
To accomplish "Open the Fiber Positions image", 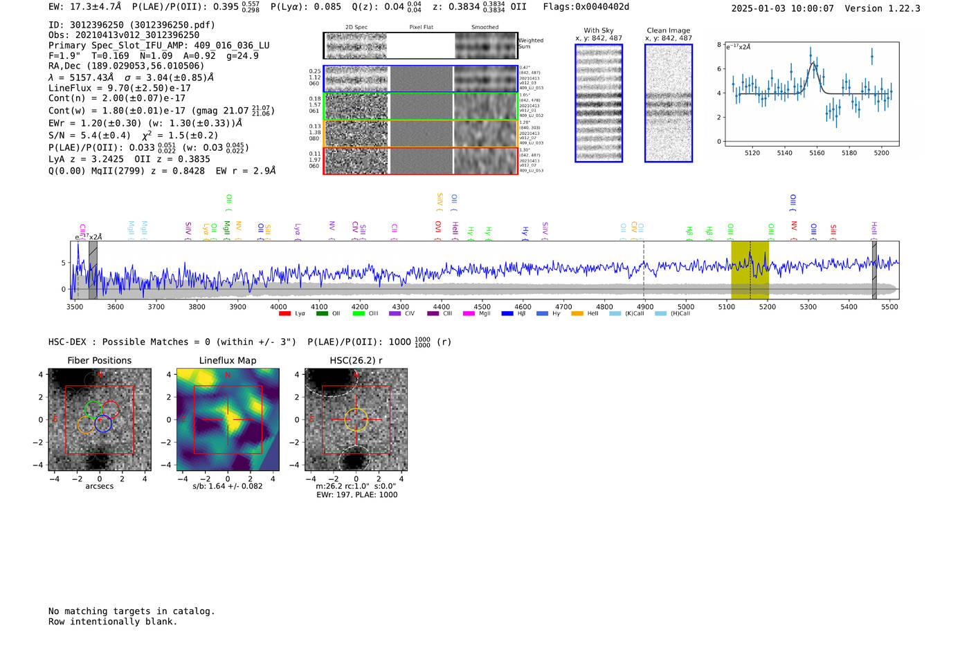I will (99, 420).
